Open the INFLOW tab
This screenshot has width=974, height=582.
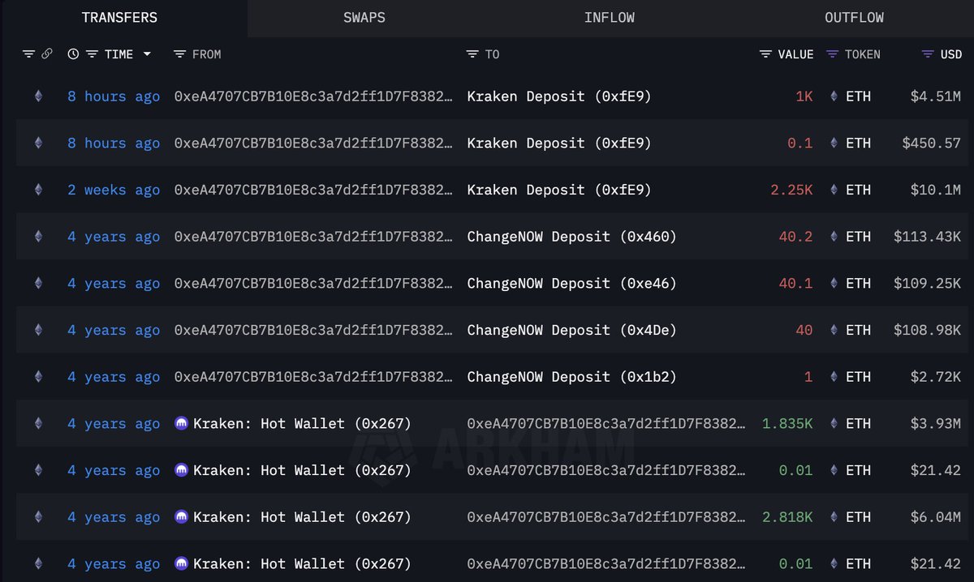tap(610, 17)
